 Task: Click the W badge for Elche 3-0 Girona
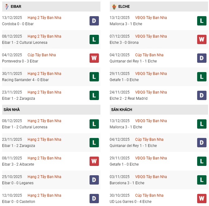pos(202,39)
